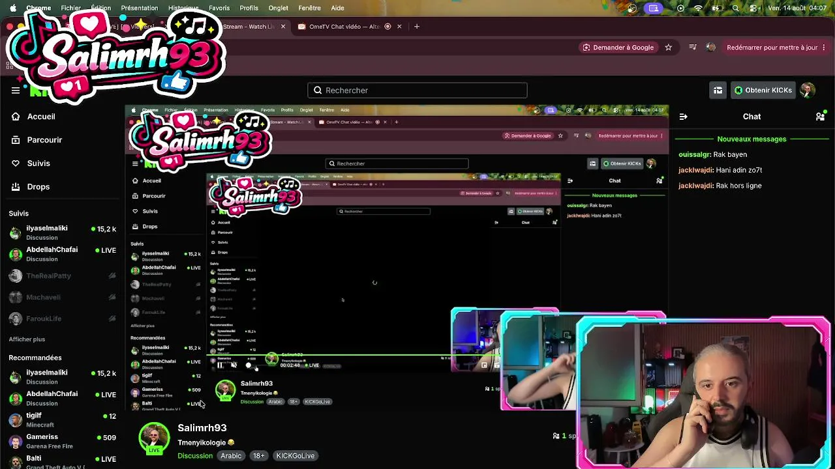The width and height of the screenshot is (835, 469).
Task: Click Redémarrer pour mettre à jour
Action: point(772,48)
